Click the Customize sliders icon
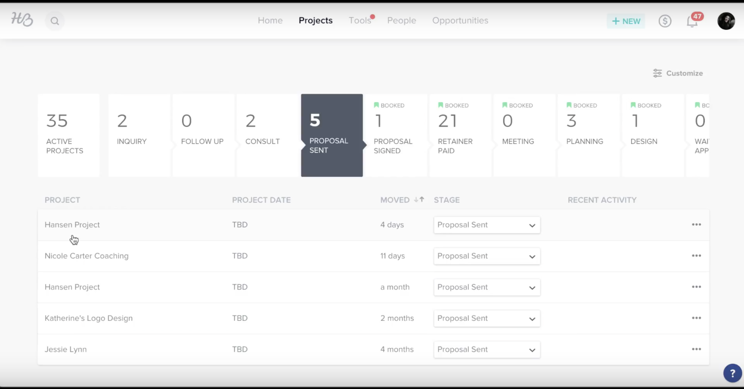 (x=657, y=73)
